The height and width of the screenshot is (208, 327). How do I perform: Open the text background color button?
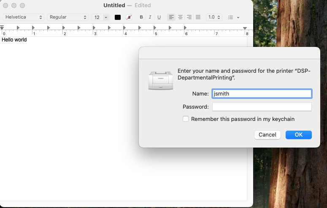(129, 17)
